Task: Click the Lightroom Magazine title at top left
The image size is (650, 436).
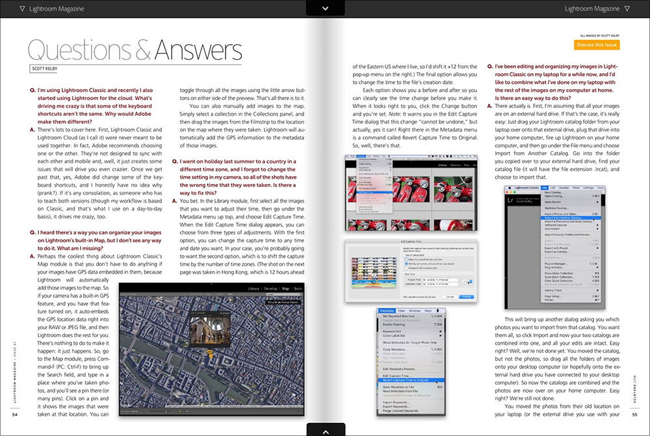Action: [57, 8]
